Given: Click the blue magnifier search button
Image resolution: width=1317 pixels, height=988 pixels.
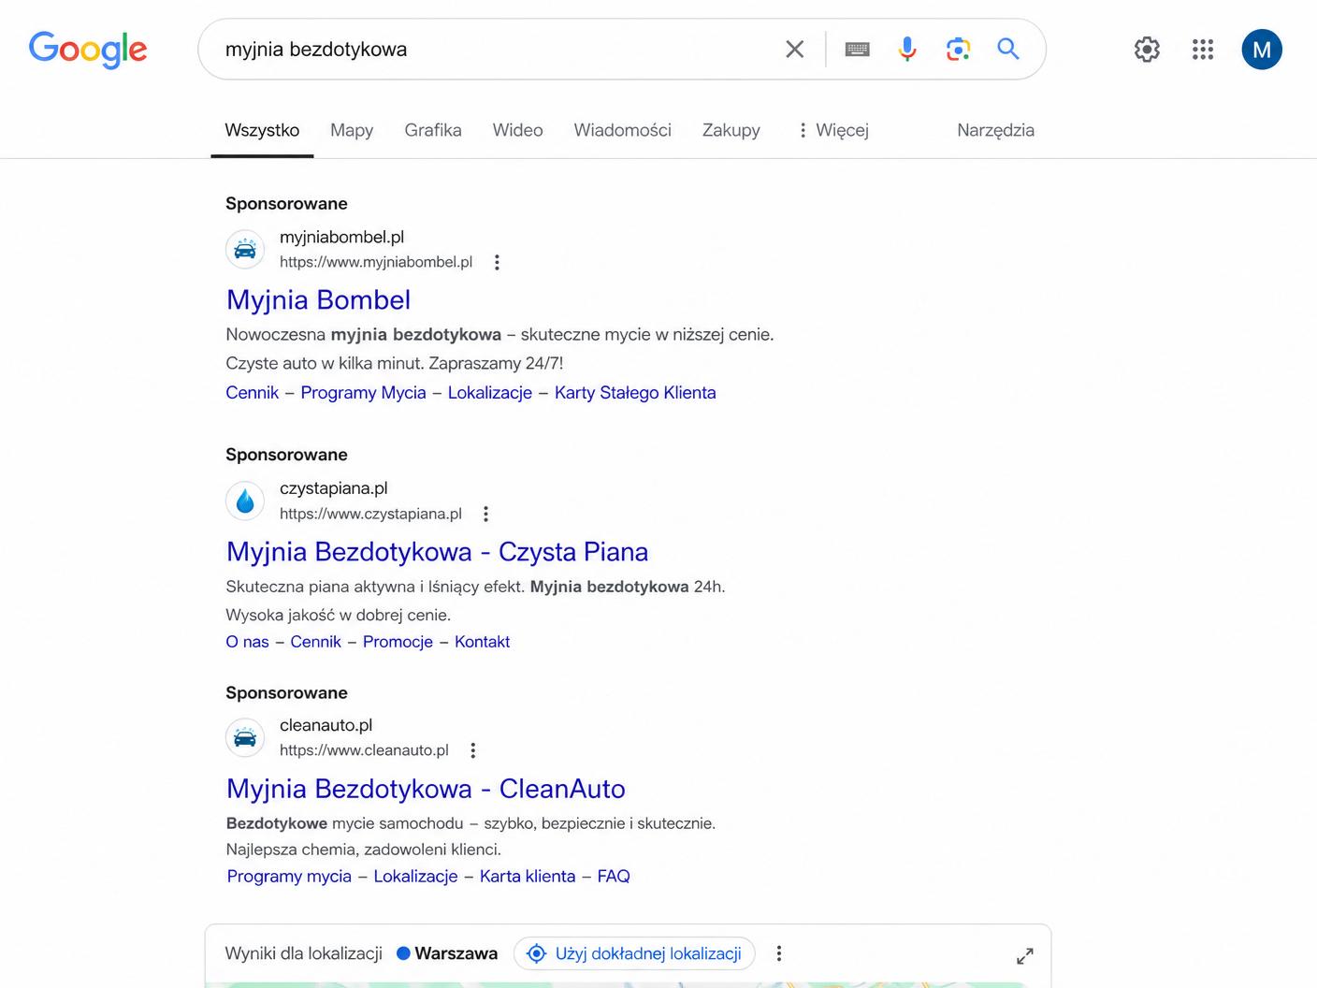Looking at the screenshot, I should click(x=1007, y=49).
